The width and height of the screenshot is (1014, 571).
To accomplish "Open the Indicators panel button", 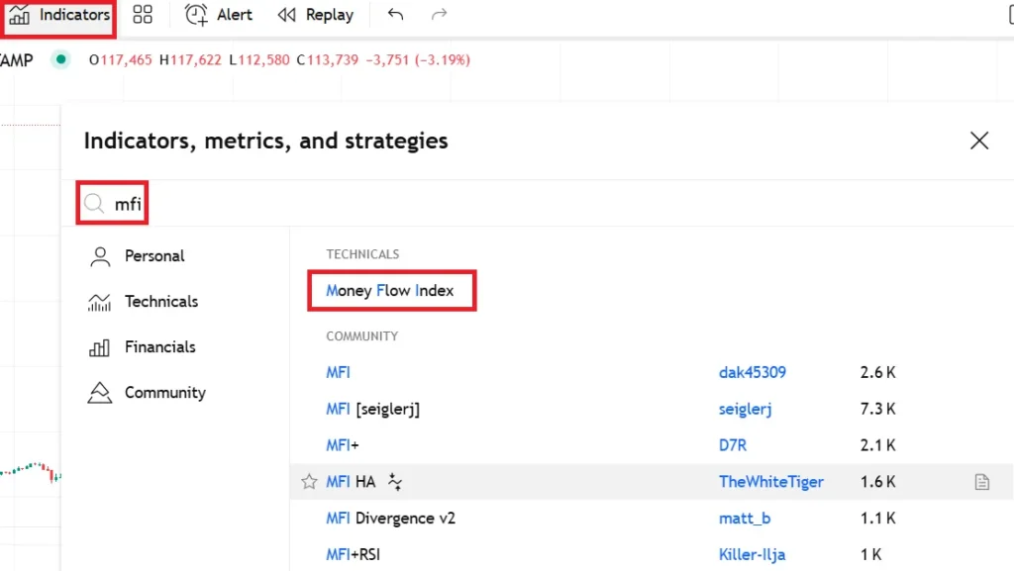I will (59, 16).
